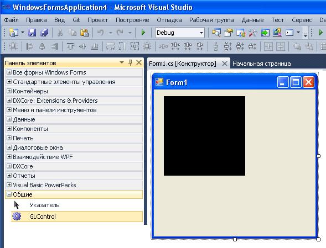Click Align Rights layout icon
This screenshot has width=326, height=248.
(x=54, y=46)
